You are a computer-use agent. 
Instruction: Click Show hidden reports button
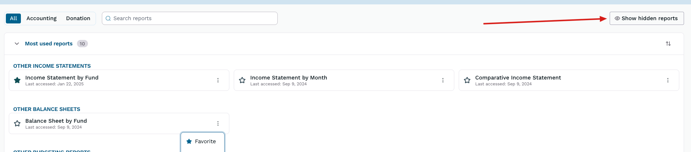646,18
